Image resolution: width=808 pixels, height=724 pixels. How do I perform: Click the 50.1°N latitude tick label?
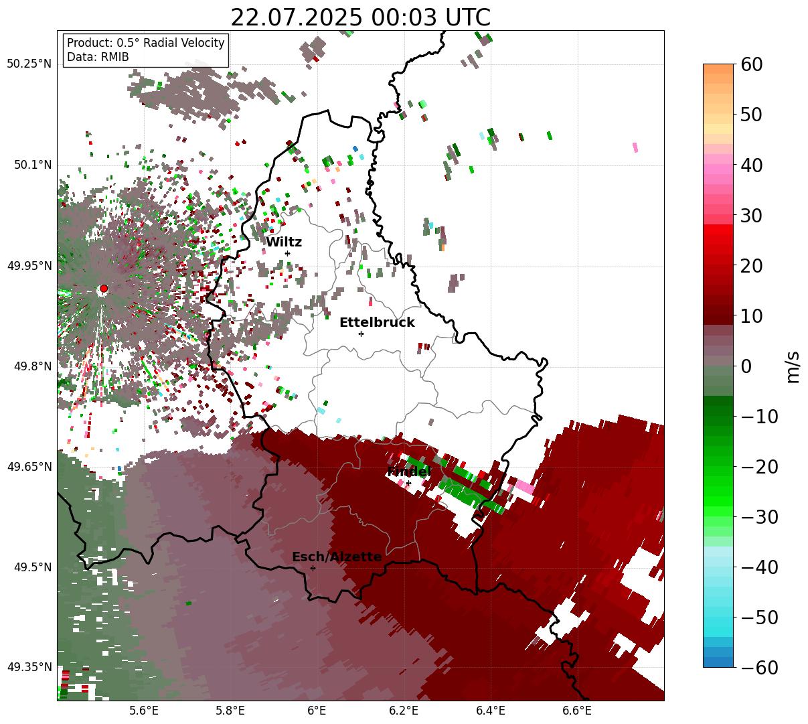tap(32, 165)
